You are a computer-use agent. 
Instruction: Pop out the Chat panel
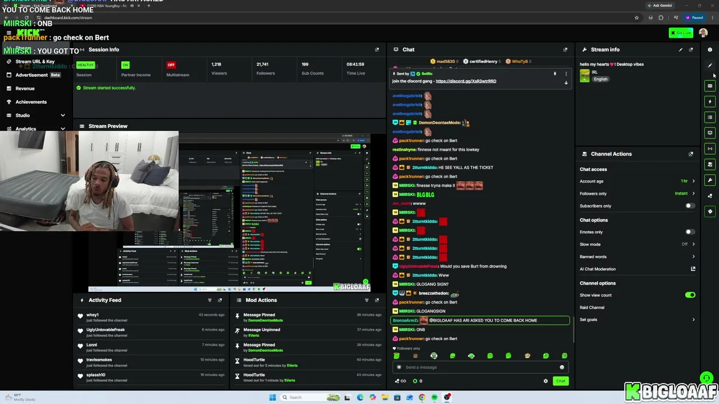coord(565,49)
